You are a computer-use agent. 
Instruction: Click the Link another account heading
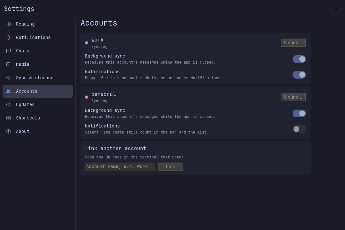coord(116,149)
